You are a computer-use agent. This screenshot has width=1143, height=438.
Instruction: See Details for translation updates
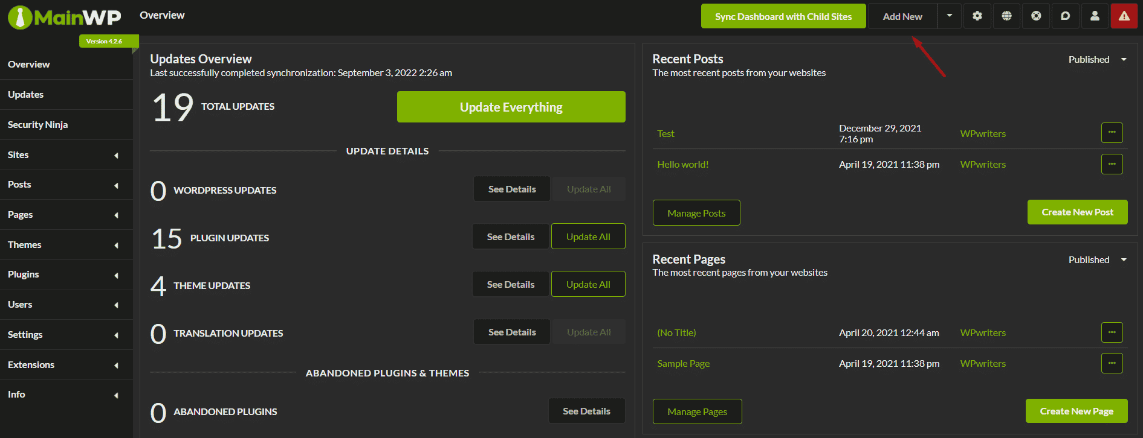coord(512,332)
